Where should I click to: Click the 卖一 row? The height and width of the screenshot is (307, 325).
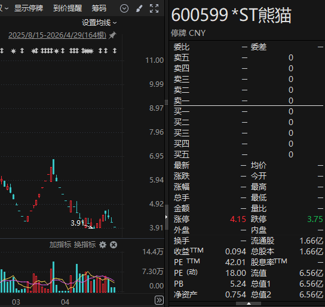coord(249,101)
